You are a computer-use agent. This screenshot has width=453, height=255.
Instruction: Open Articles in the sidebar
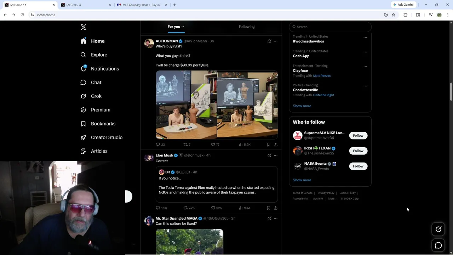tap(94, 151)
